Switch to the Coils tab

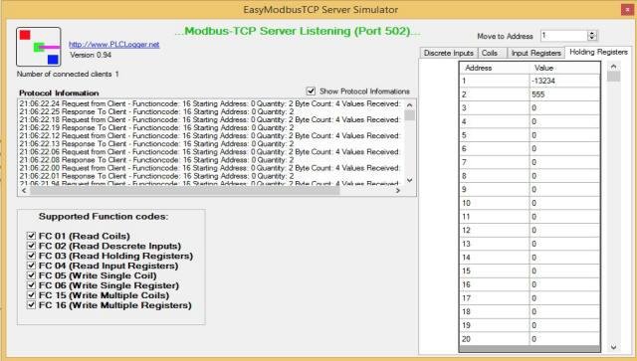[x=492, y=53]
